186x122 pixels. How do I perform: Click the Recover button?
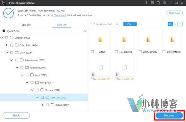169,115
